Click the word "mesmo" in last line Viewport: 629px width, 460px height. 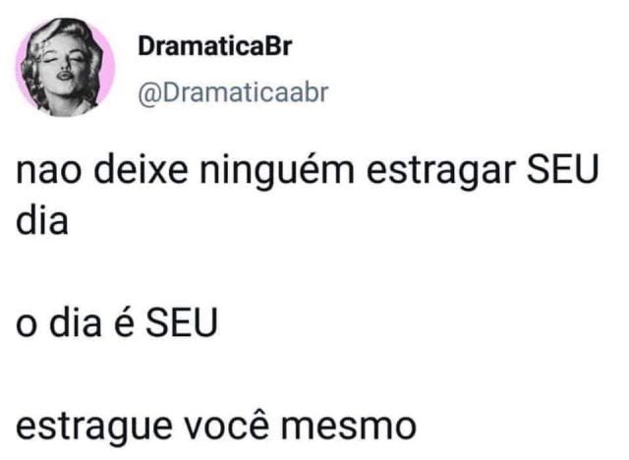click(348, 426)
